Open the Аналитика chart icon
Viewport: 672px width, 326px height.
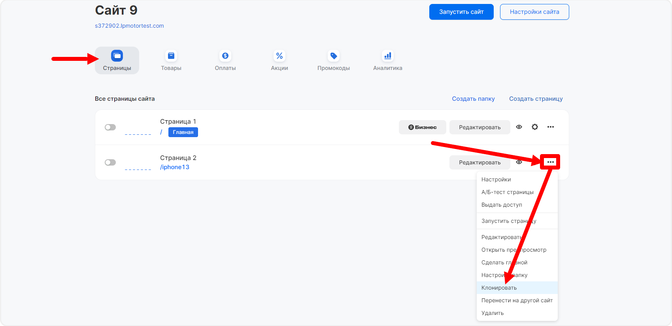(388, 56)
